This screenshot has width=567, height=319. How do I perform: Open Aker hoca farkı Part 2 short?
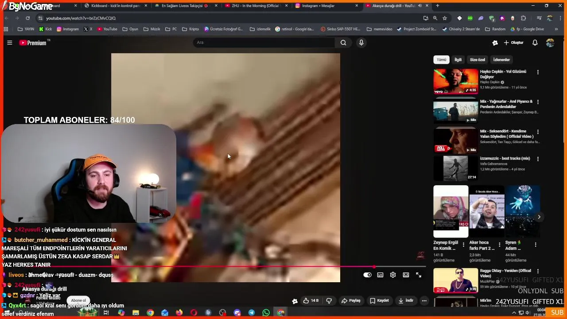coord(486,212)
